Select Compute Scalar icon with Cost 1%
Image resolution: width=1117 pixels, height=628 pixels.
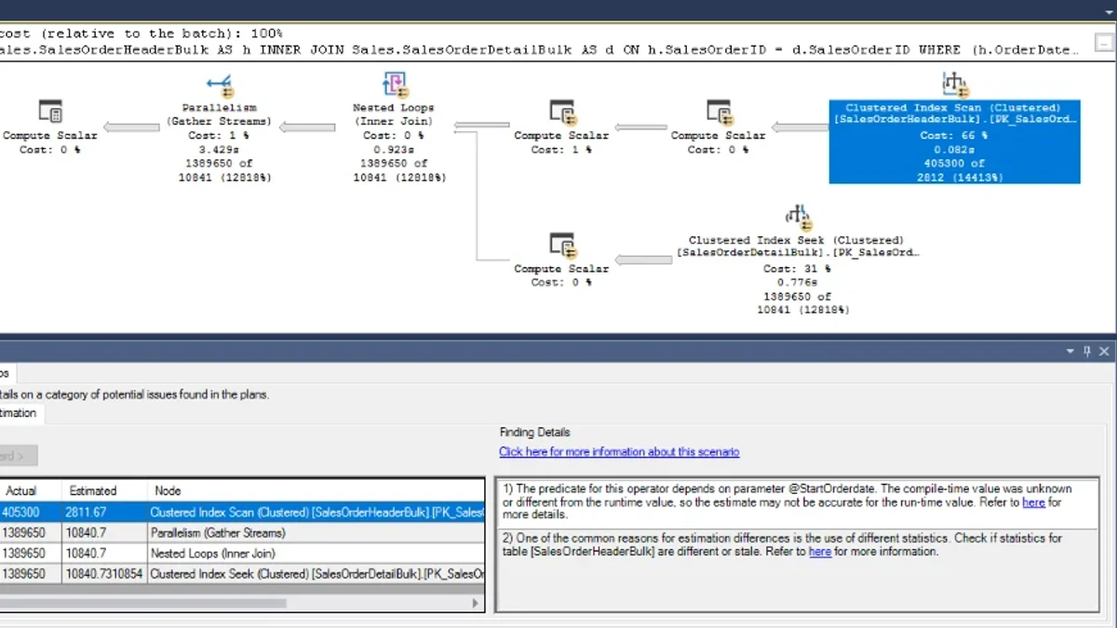561,114
